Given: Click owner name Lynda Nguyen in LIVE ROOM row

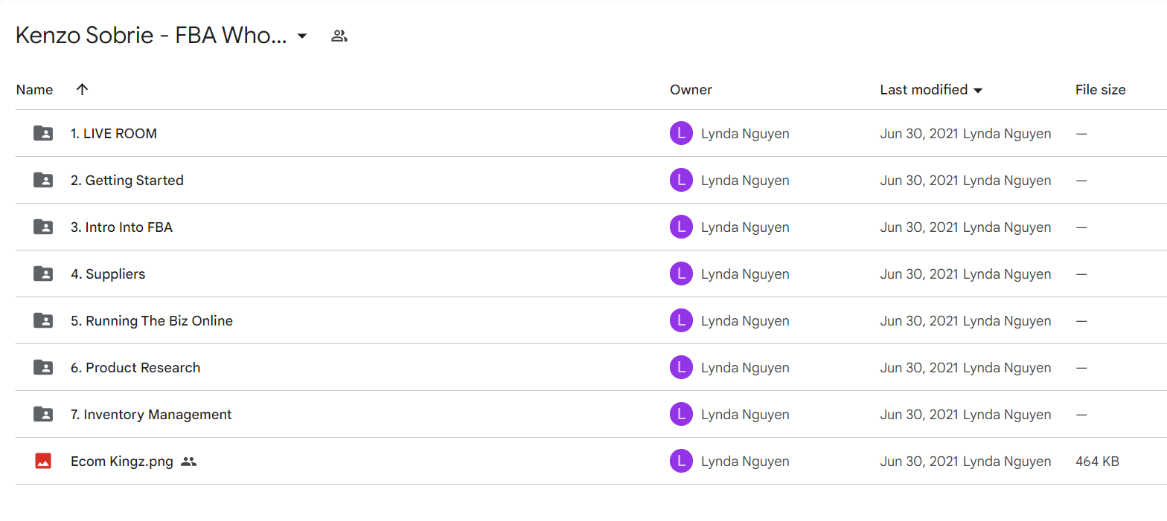Looking at the screenshot, I should 745,134.
